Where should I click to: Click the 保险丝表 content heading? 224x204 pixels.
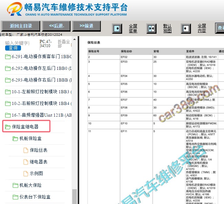(94, 42)
